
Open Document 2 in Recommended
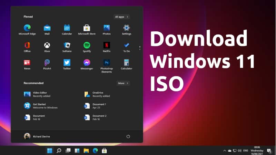(96, 117)
